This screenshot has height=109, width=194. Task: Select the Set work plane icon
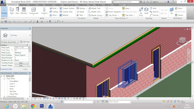pos(172,11)
